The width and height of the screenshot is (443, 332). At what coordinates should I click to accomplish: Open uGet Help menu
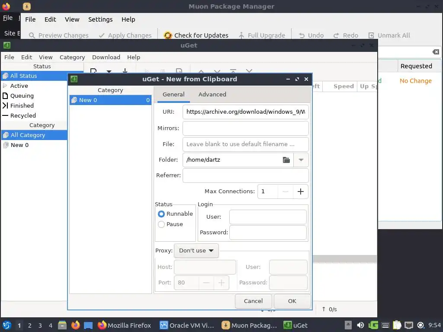click(x=134, y=57)
